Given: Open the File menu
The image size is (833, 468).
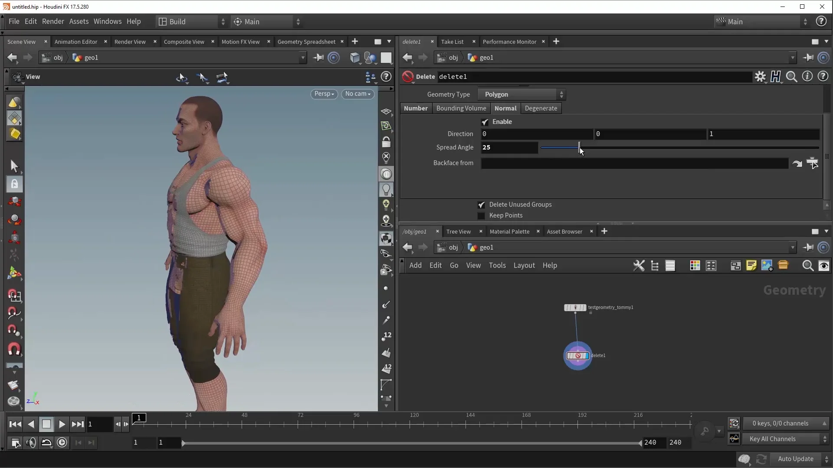Looking at the screenshot, I should [x=14, y=22].
